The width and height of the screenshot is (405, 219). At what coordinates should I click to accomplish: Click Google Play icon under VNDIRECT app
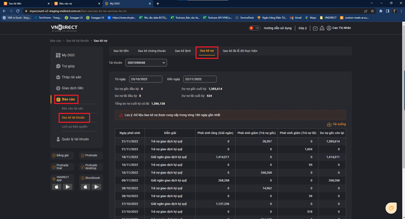67,187
